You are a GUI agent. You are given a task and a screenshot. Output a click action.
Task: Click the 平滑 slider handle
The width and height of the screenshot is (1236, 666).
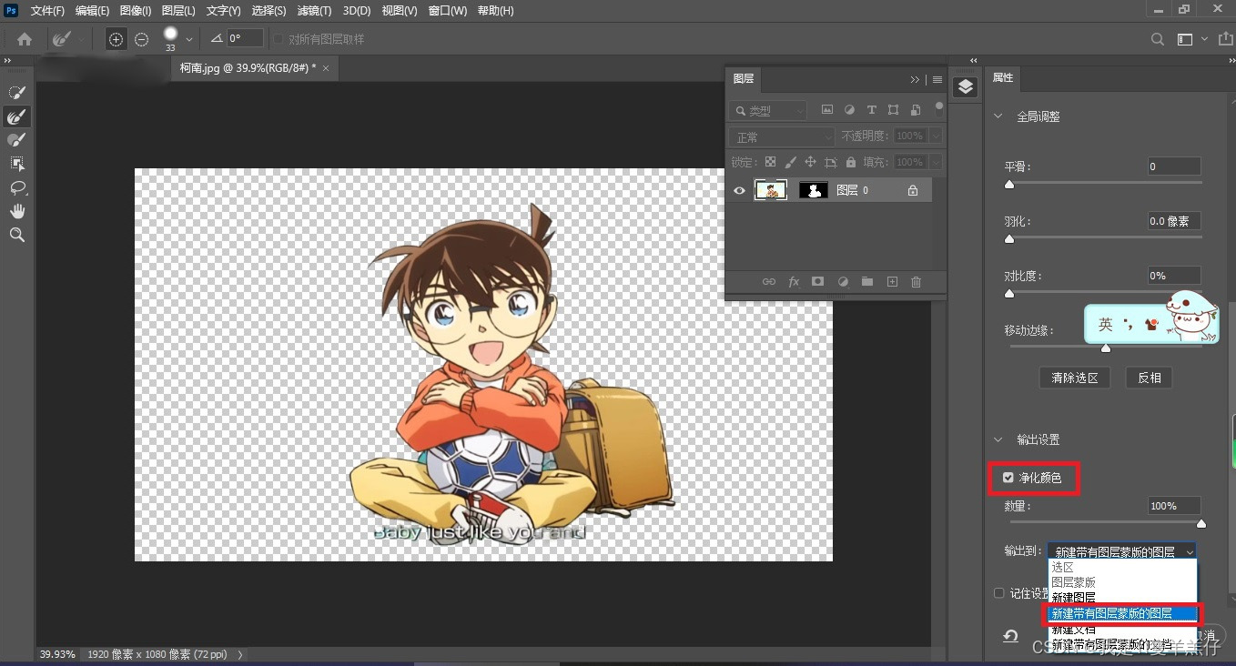click(1008, 185)
